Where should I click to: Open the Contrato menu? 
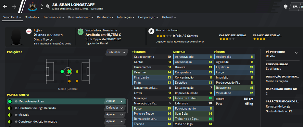[x=32, y=17]
